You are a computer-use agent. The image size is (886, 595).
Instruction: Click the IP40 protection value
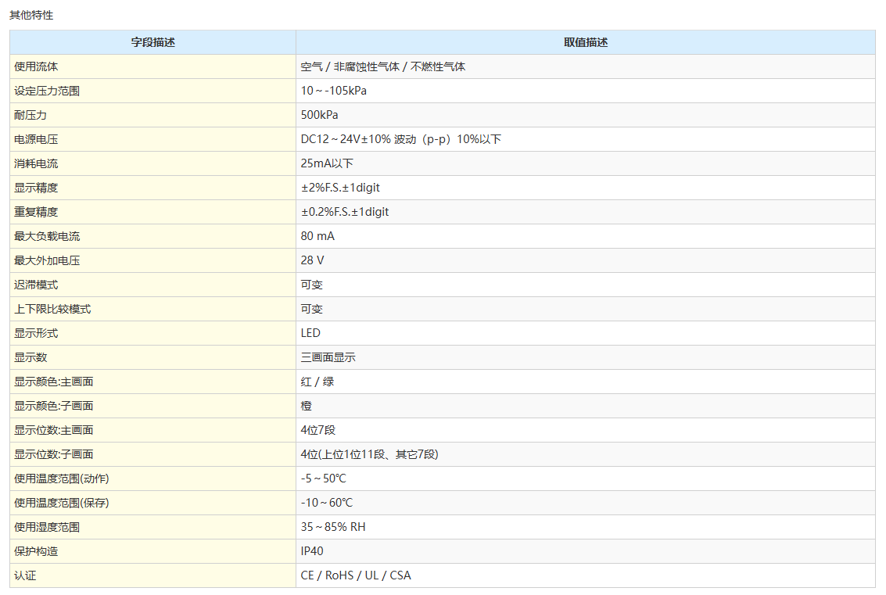(312, 551)
